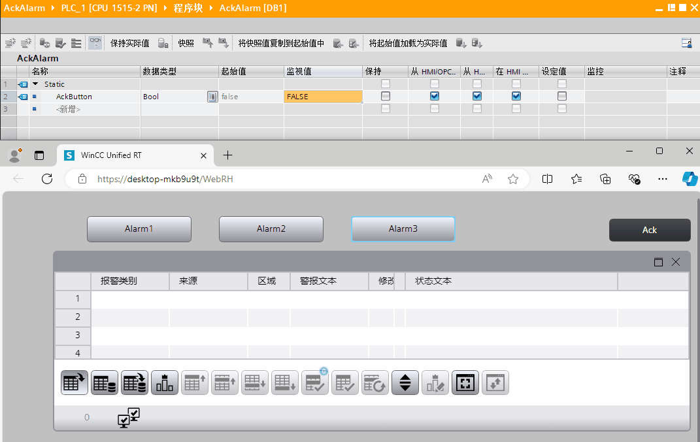Toggle 保持 checkbox in Static row

click(x=385, y=84)
